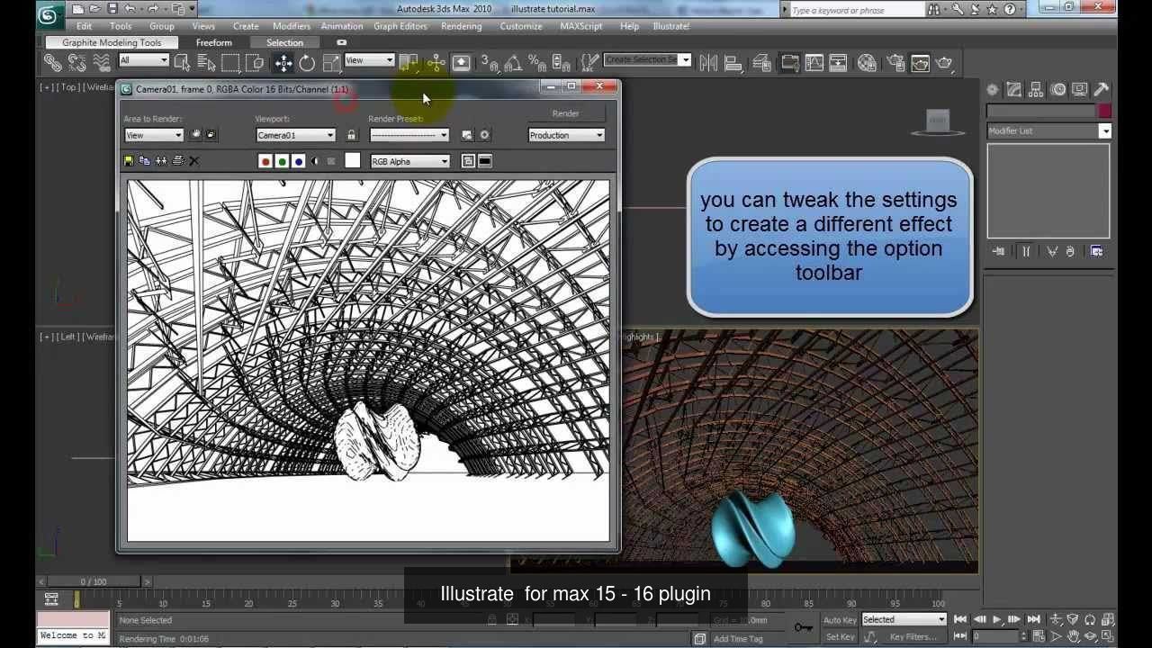Activate the Select and Scale tool
1152x648 pixels.
332,62
